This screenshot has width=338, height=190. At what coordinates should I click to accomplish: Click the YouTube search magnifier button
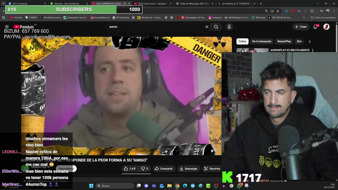pyautogui.click(x=216, y=27)
